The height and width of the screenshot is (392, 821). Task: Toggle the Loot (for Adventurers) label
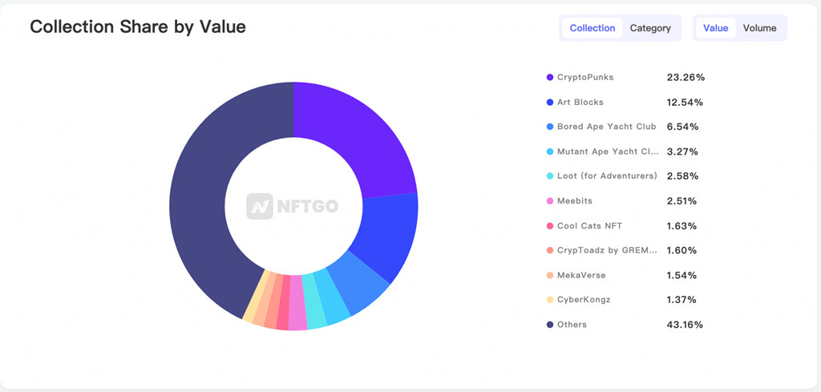(607, 176)
